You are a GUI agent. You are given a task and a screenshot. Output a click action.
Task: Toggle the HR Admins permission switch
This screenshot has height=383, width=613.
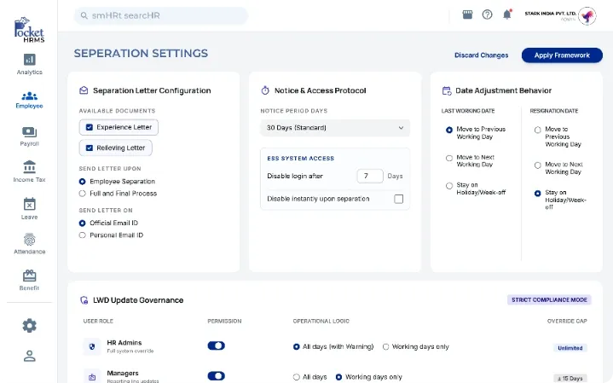(x=217, y=346)
